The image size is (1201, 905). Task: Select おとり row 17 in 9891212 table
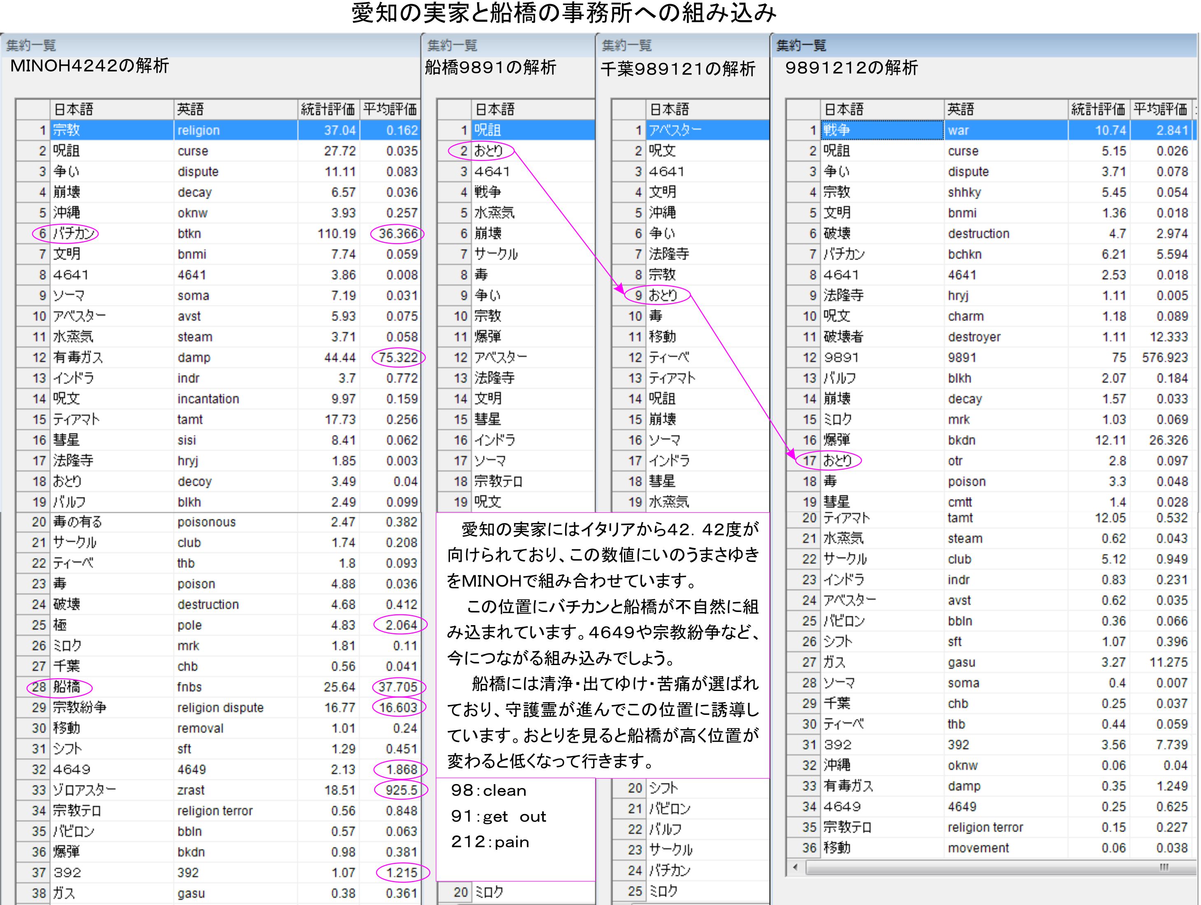(837, 461)
